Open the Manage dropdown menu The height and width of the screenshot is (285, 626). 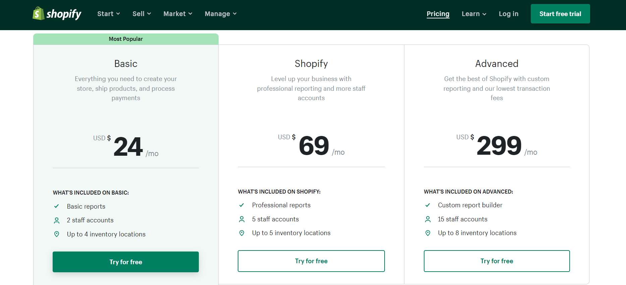point(221,14)
